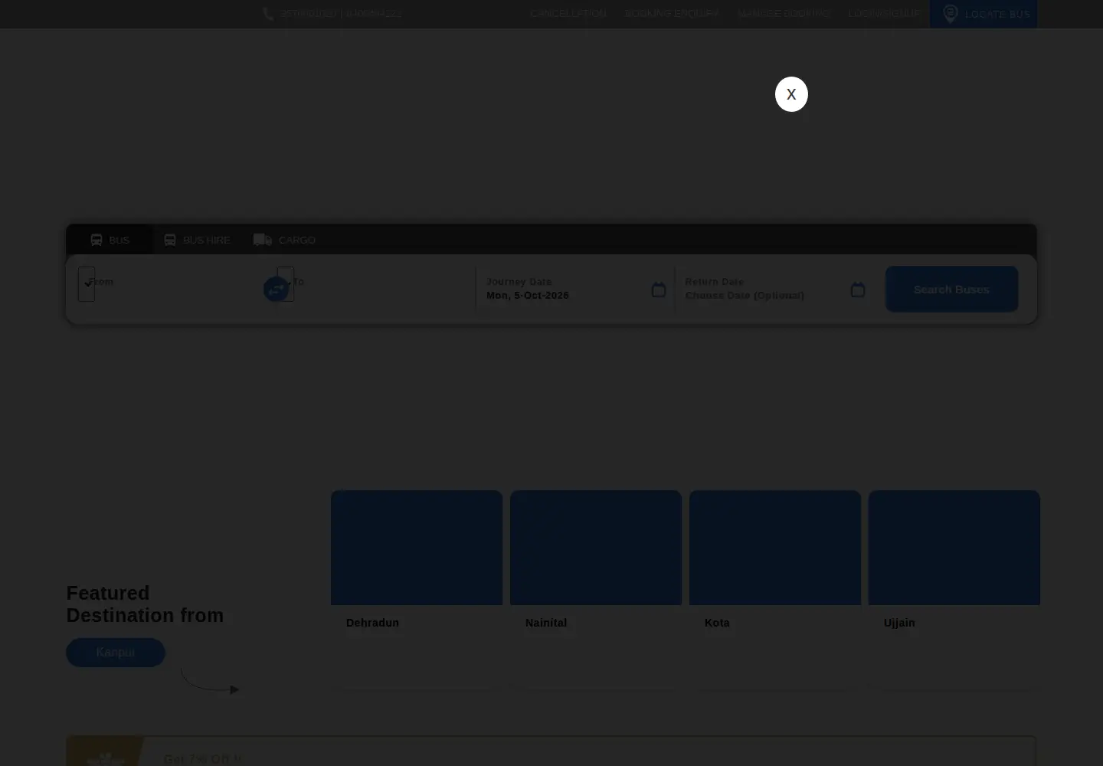The height and width of the screenshot is (766, 1103).
Task: Click the bus icon on BUS tab
Action: click(x=97, y=240)
